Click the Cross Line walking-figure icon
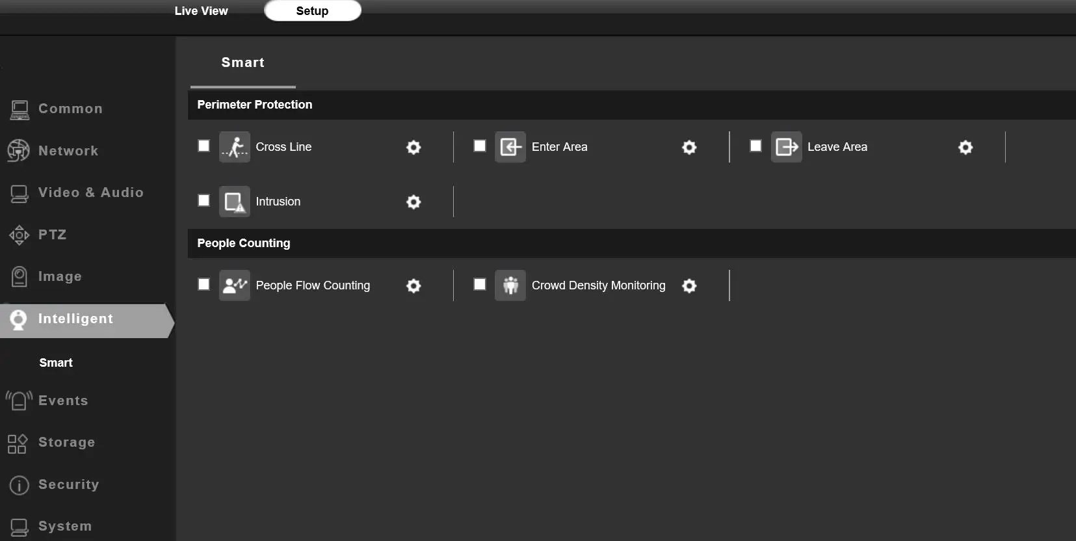Viewport: 1076px width, 541px height. tap(235, 147)
